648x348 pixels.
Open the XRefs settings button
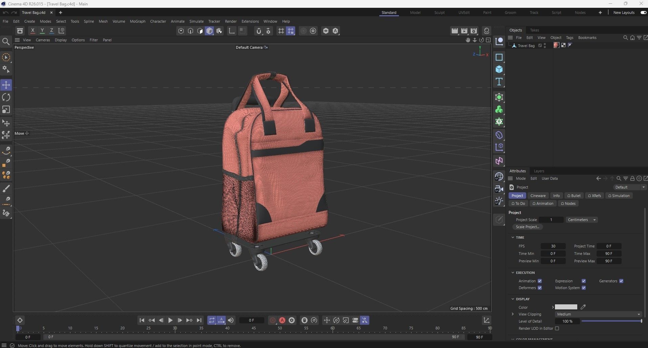595,196
